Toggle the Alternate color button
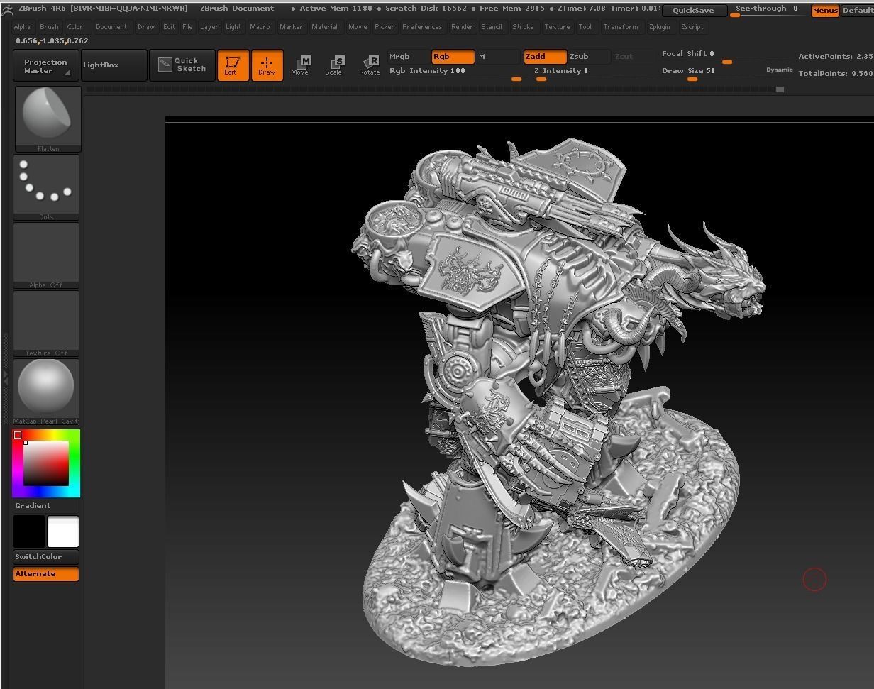 (x=46, y=574)
